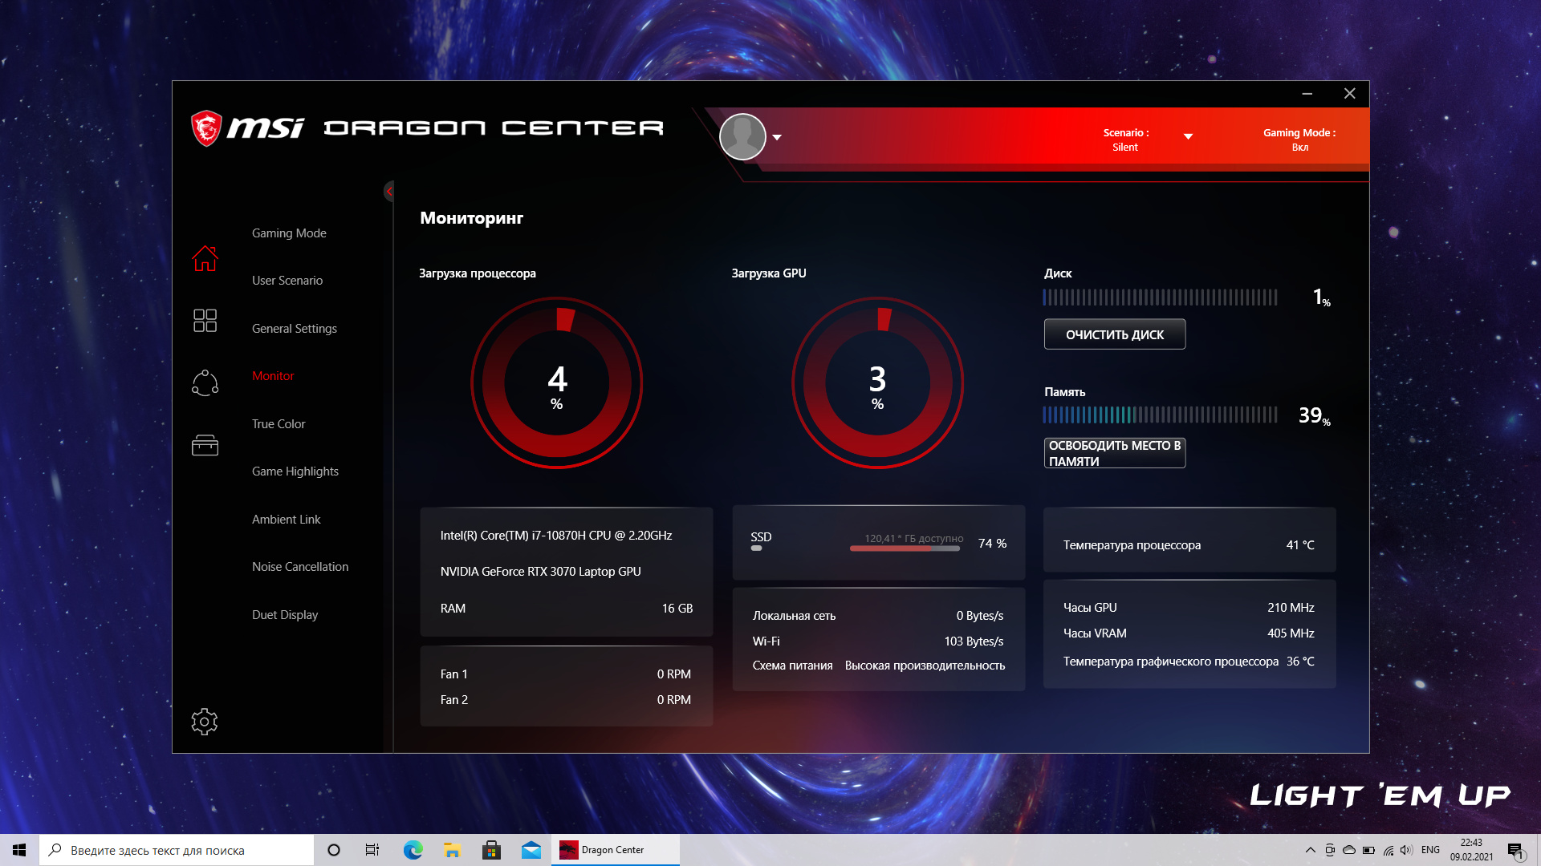Click the speaker icon in system tray
Viewport: 1541px width, 866px height.
pos(1405,850)
